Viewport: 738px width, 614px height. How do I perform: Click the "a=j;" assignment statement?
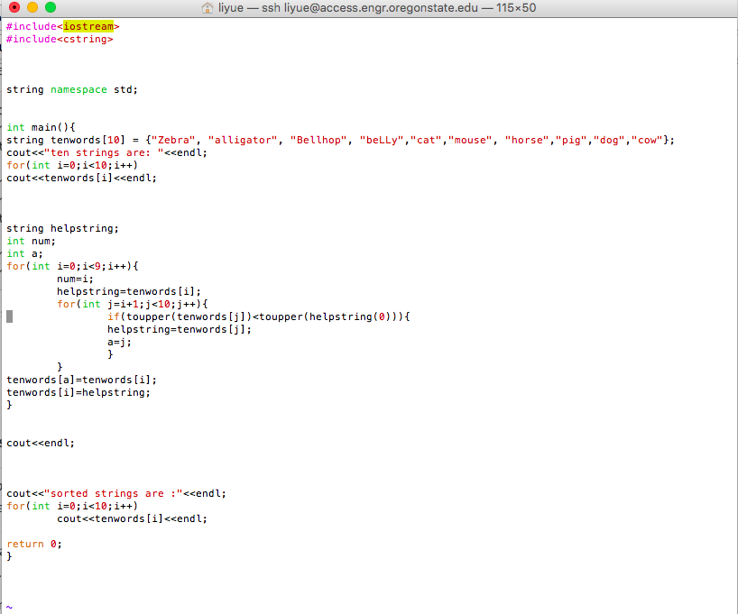pos(119,342)
